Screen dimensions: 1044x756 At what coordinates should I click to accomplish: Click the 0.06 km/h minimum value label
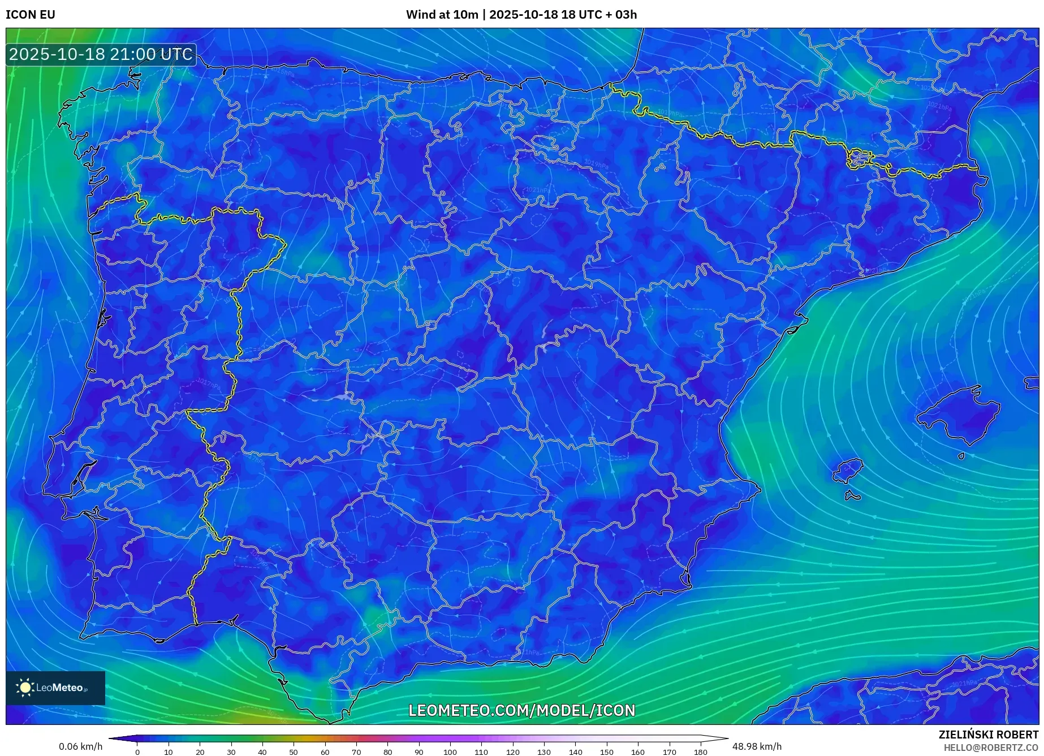tap(80, 746)
